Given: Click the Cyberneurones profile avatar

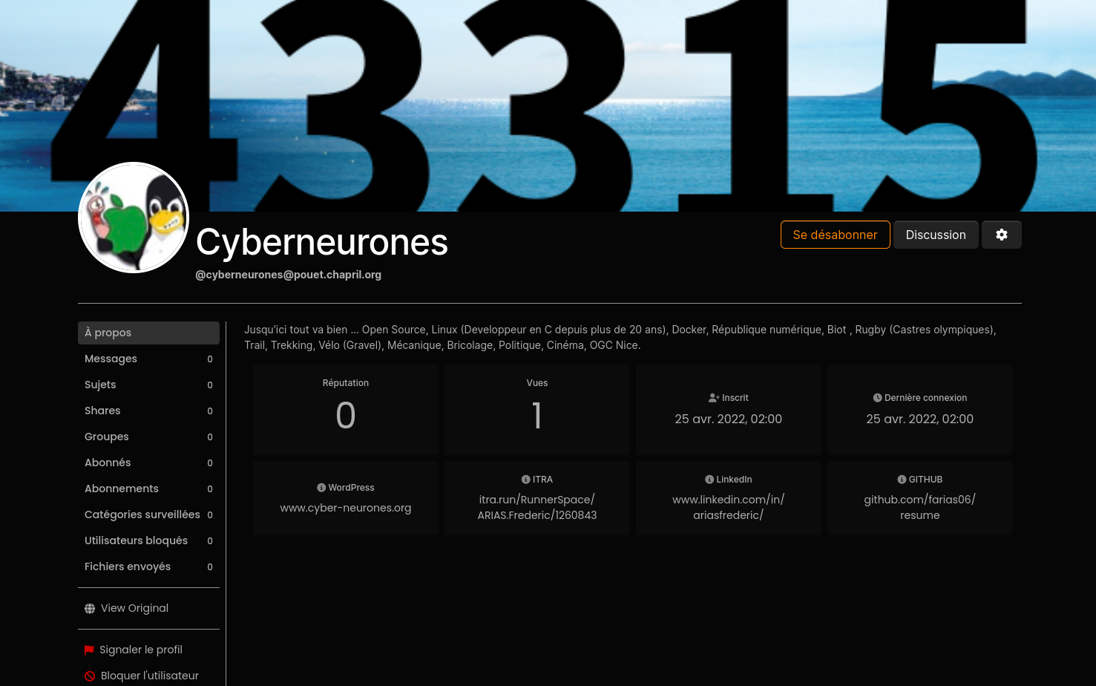Looking at the screenshot, I should pyautogui.click(x=134, y=218).
